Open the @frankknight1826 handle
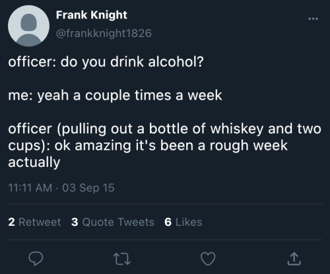The width and height of the screenshot is (330, 274). pyautogui.click(x=104, y=33)
